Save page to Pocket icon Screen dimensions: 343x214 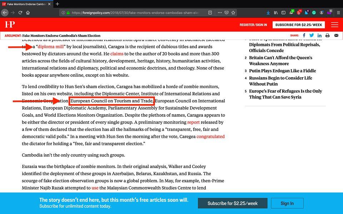coord(227,13)
